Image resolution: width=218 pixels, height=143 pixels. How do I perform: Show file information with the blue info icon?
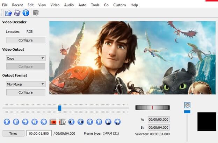[26, 13]
